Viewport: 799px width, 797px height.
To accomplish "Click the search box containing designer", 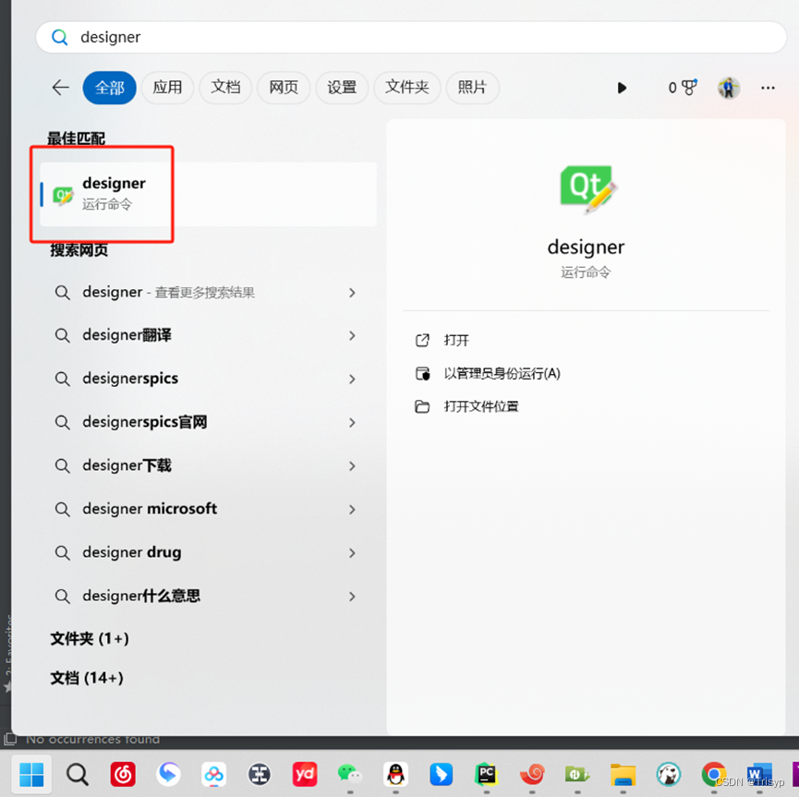I will (x=411, y=37).
